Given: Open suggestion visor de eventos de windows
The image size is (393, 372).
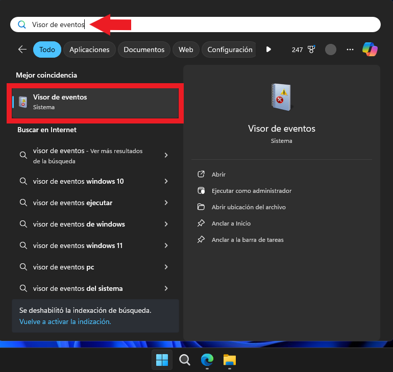Looking at the screenshot, I should click(95, 224).
